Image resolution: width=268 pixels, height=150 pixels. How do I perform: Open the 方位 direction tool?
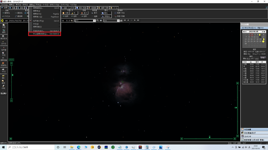[x=4, y=54]
